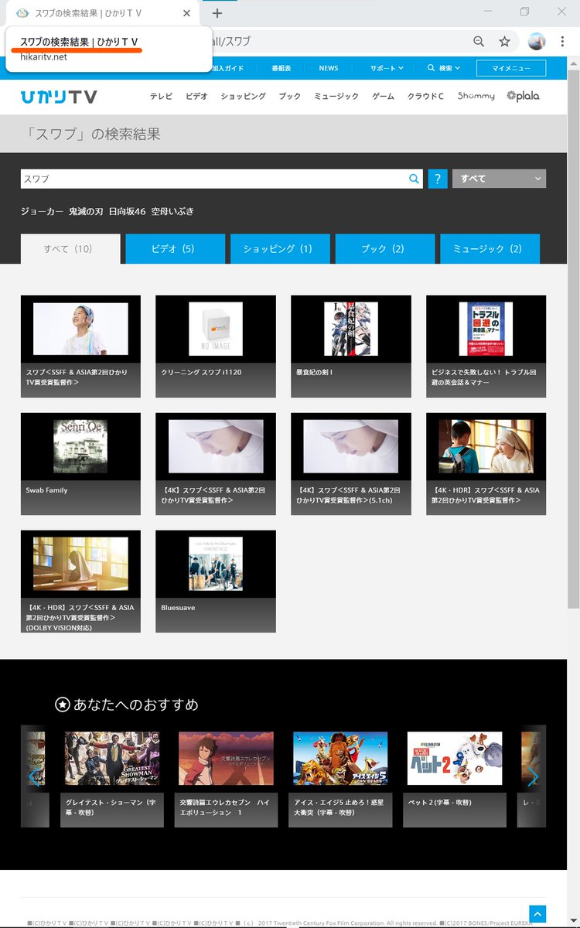
Task: Open the Swab Family music result
Action: [x=80, y=464]
